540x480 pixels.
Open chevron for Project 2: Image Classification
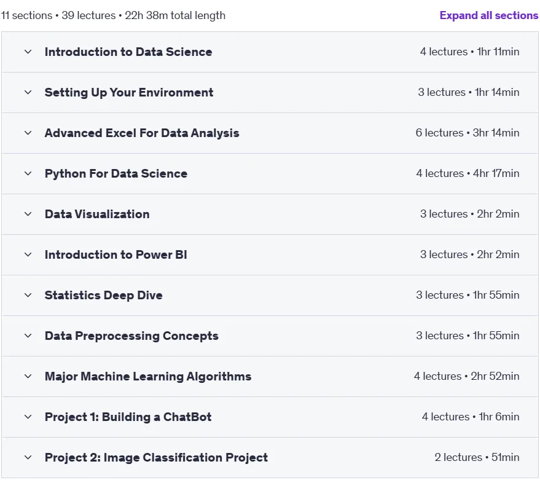click(28, 458)
